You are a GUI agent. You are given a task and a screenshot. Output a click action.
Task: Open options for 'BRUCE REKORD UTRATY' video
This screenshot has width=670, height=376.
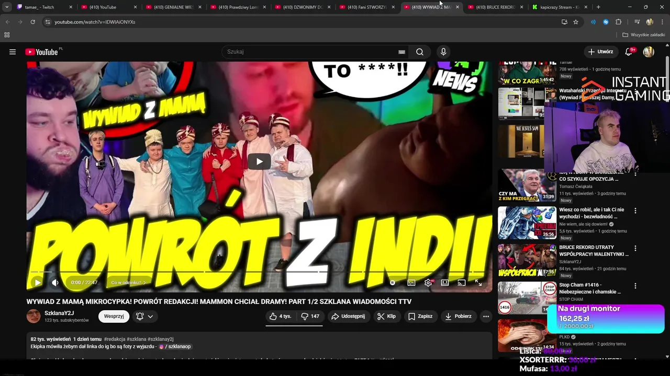[x=635, y=249]
